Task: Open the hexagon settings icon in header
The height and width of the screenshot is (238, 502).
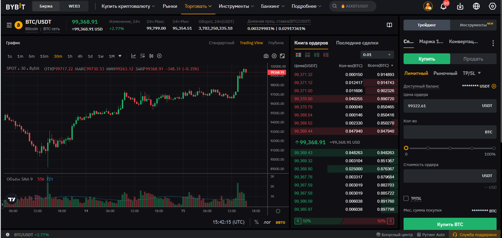Action: (492, 6)
